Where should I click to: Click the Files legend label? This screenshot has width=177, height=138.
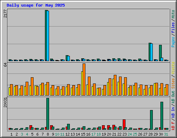coord(173,28)
